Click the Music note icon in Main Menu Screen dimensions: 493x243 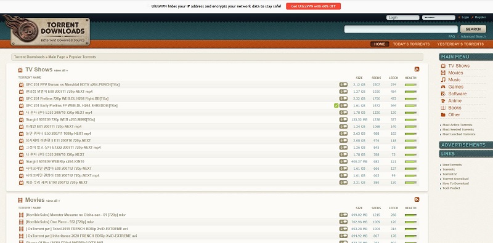click(x=443, y=80)
